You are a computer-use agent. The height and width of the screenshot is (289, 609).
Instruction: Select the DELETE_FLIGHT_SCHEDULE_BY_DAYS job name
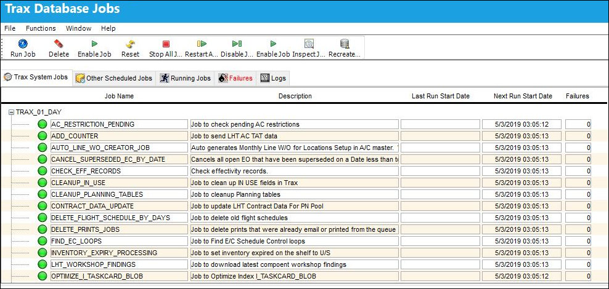119,218
